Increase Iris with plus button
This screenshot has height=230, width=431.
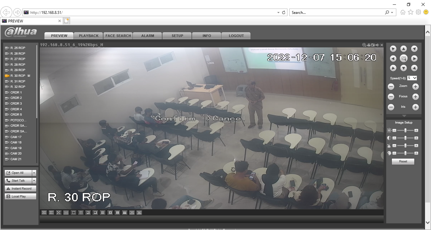pos(416,107)
